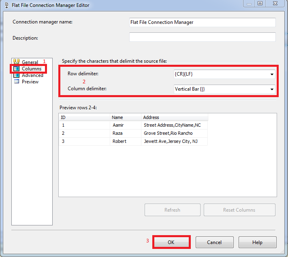Screen dimensions: 288x257
Task: Click the Column delimiter label
Action: coord(87,89)
